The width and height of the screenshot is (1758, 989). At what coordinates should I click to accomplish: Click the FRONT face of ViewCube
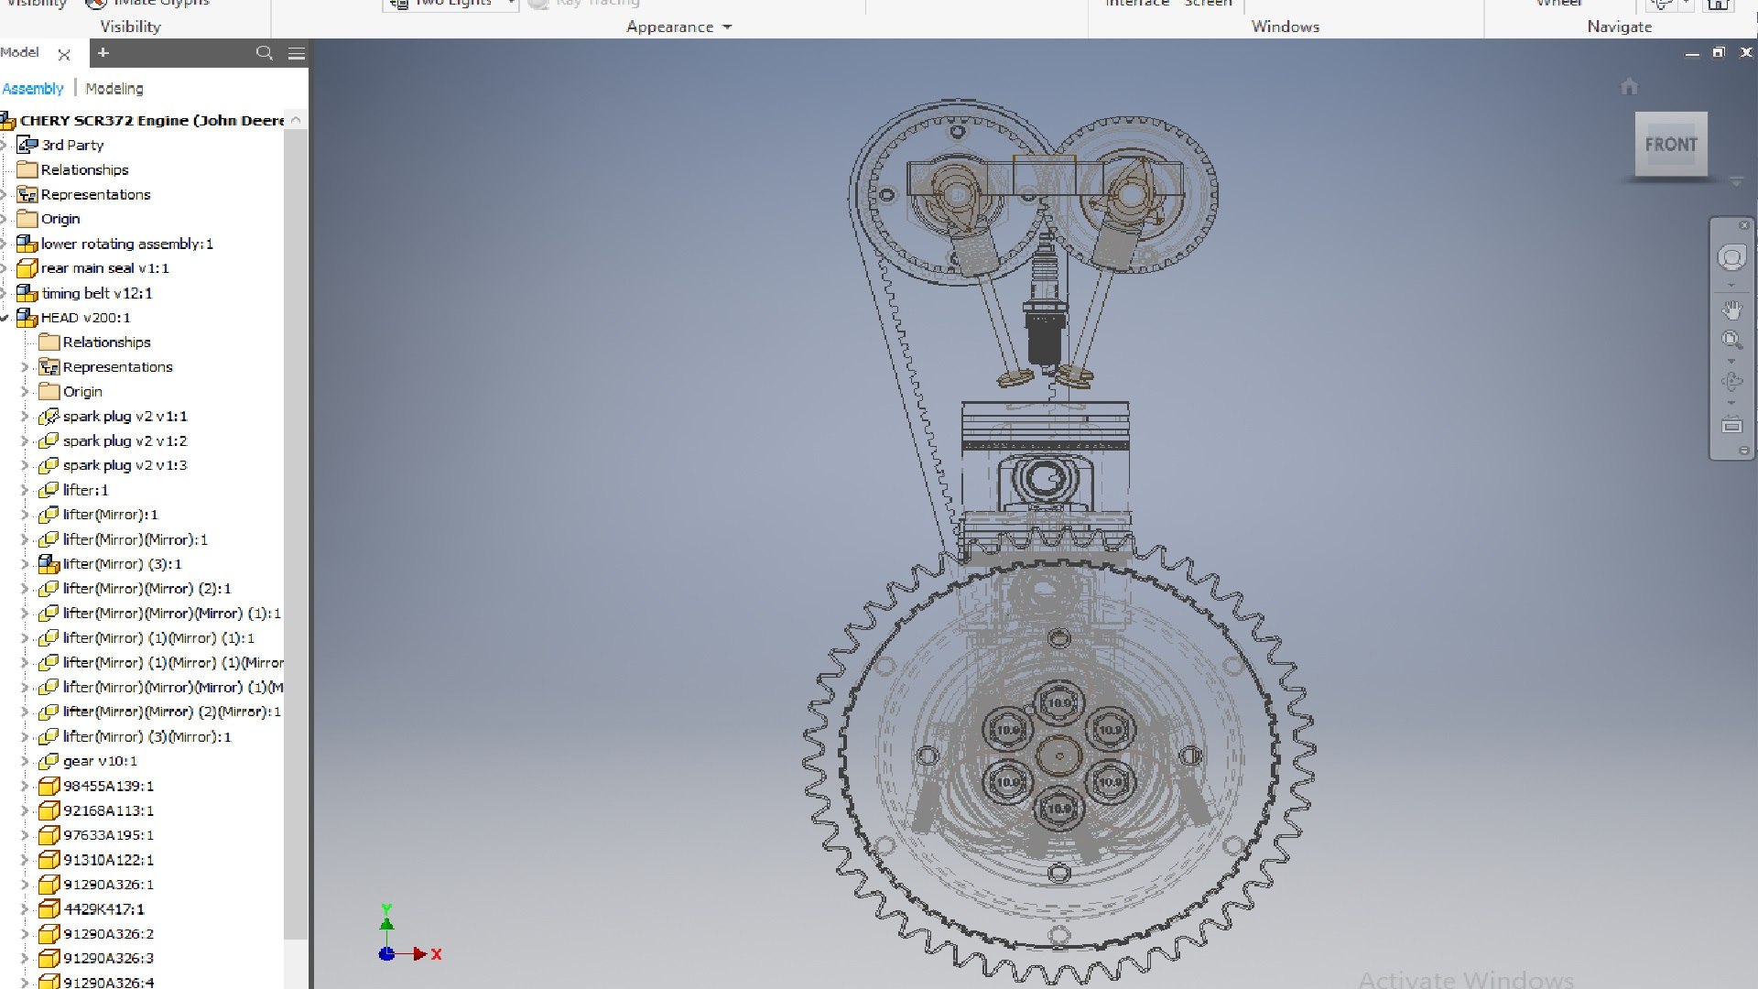point(1670,145)
